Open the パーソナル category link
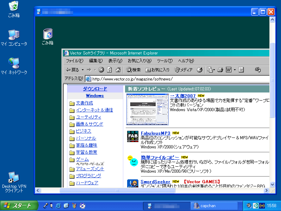Screen dimensions: 281x211 tap(86, 138)
